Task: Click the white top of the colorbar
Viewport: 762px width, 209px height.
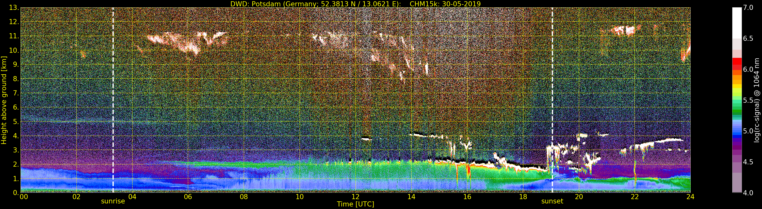Action: 737,22
